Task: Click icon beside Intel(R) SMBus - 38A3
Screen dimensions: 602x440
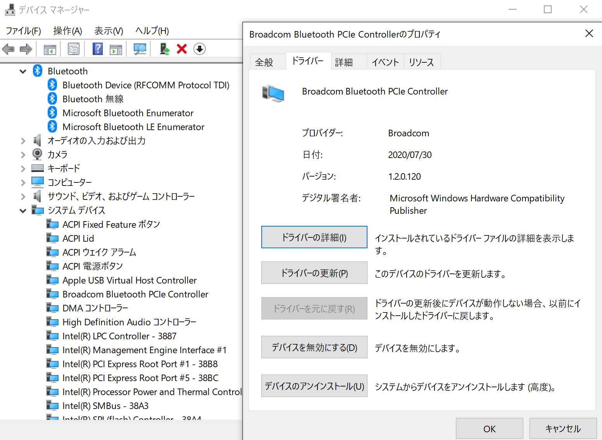Action: coord(52,406)
